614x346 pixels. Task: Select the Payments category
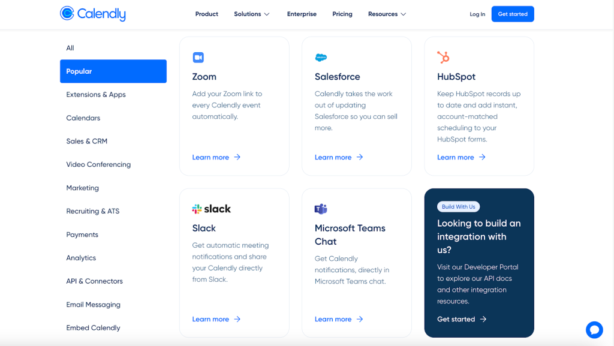(x=82, y=234)
